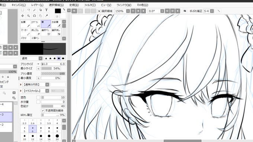Toggle 不透明度を維持 checkbox

42,110
